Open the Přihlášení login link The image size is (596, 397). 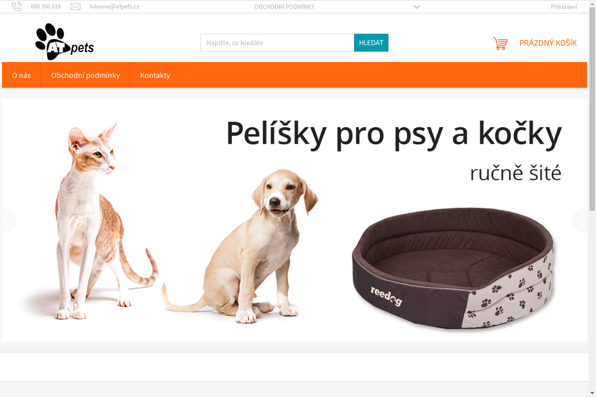[564, 7]
